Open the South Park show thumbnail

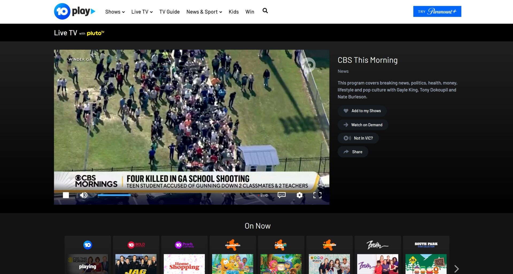pos(426,264)
